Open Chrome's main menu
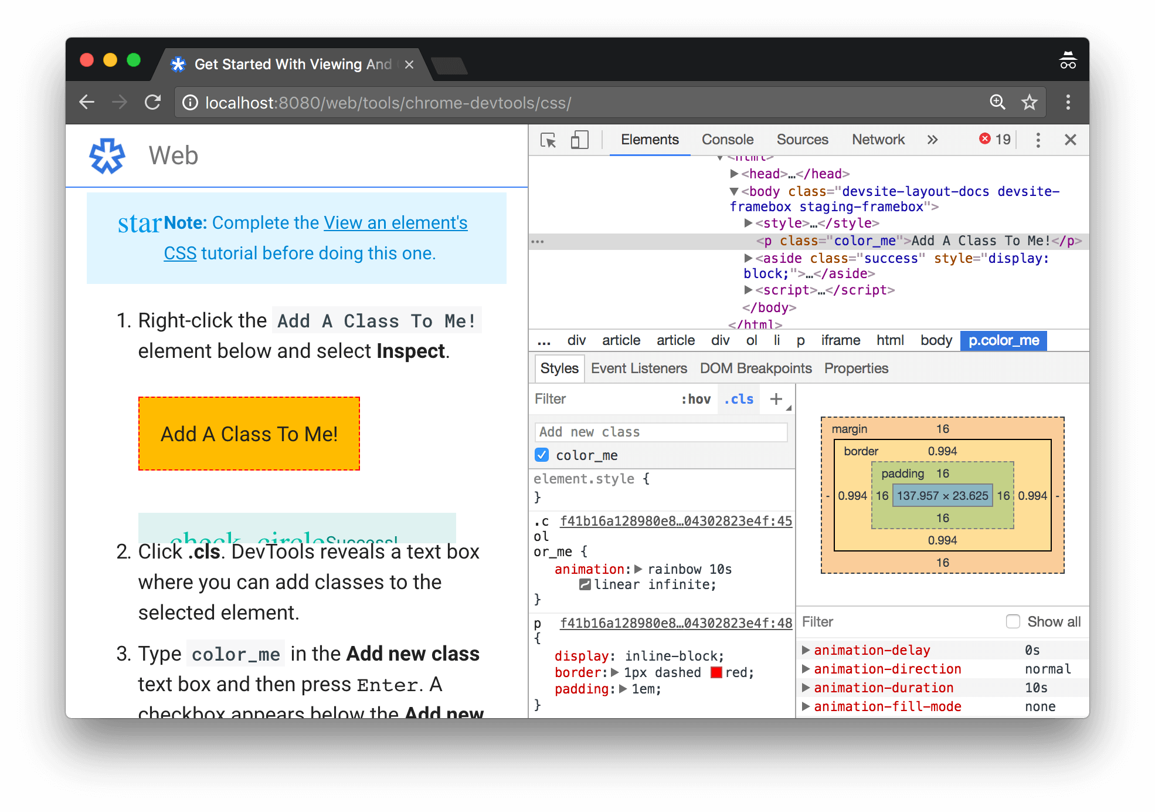Image resolution: width=1155 pixels, height=812 pixels. [x=1068, y=102]
